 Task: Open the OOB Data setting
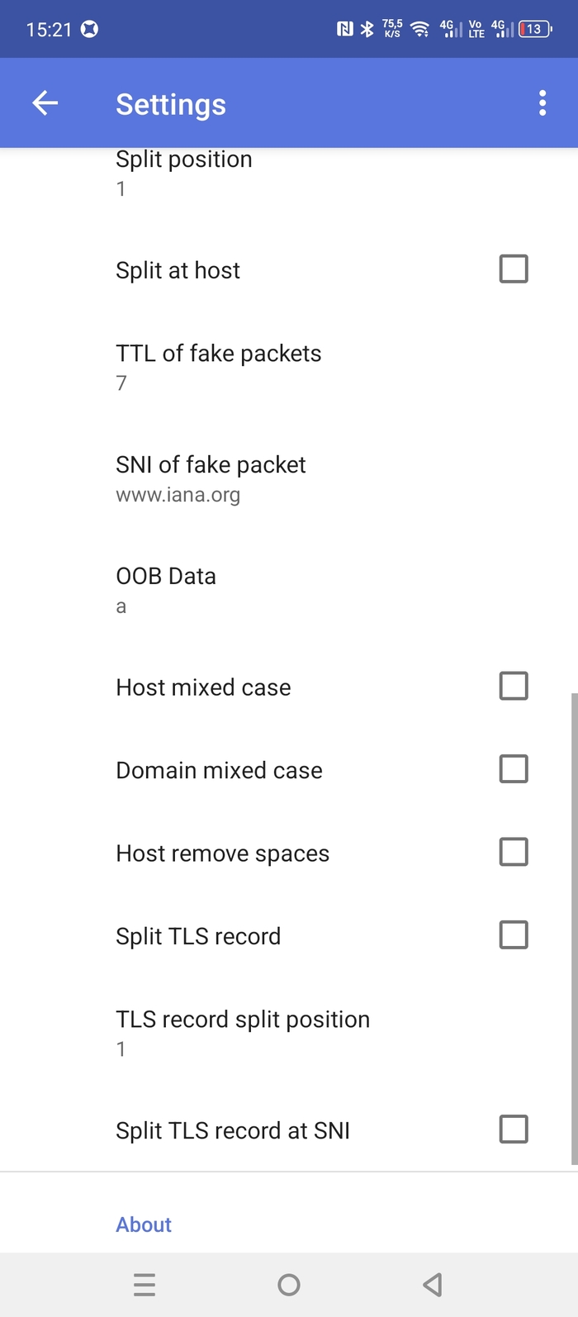click(166, 590)
